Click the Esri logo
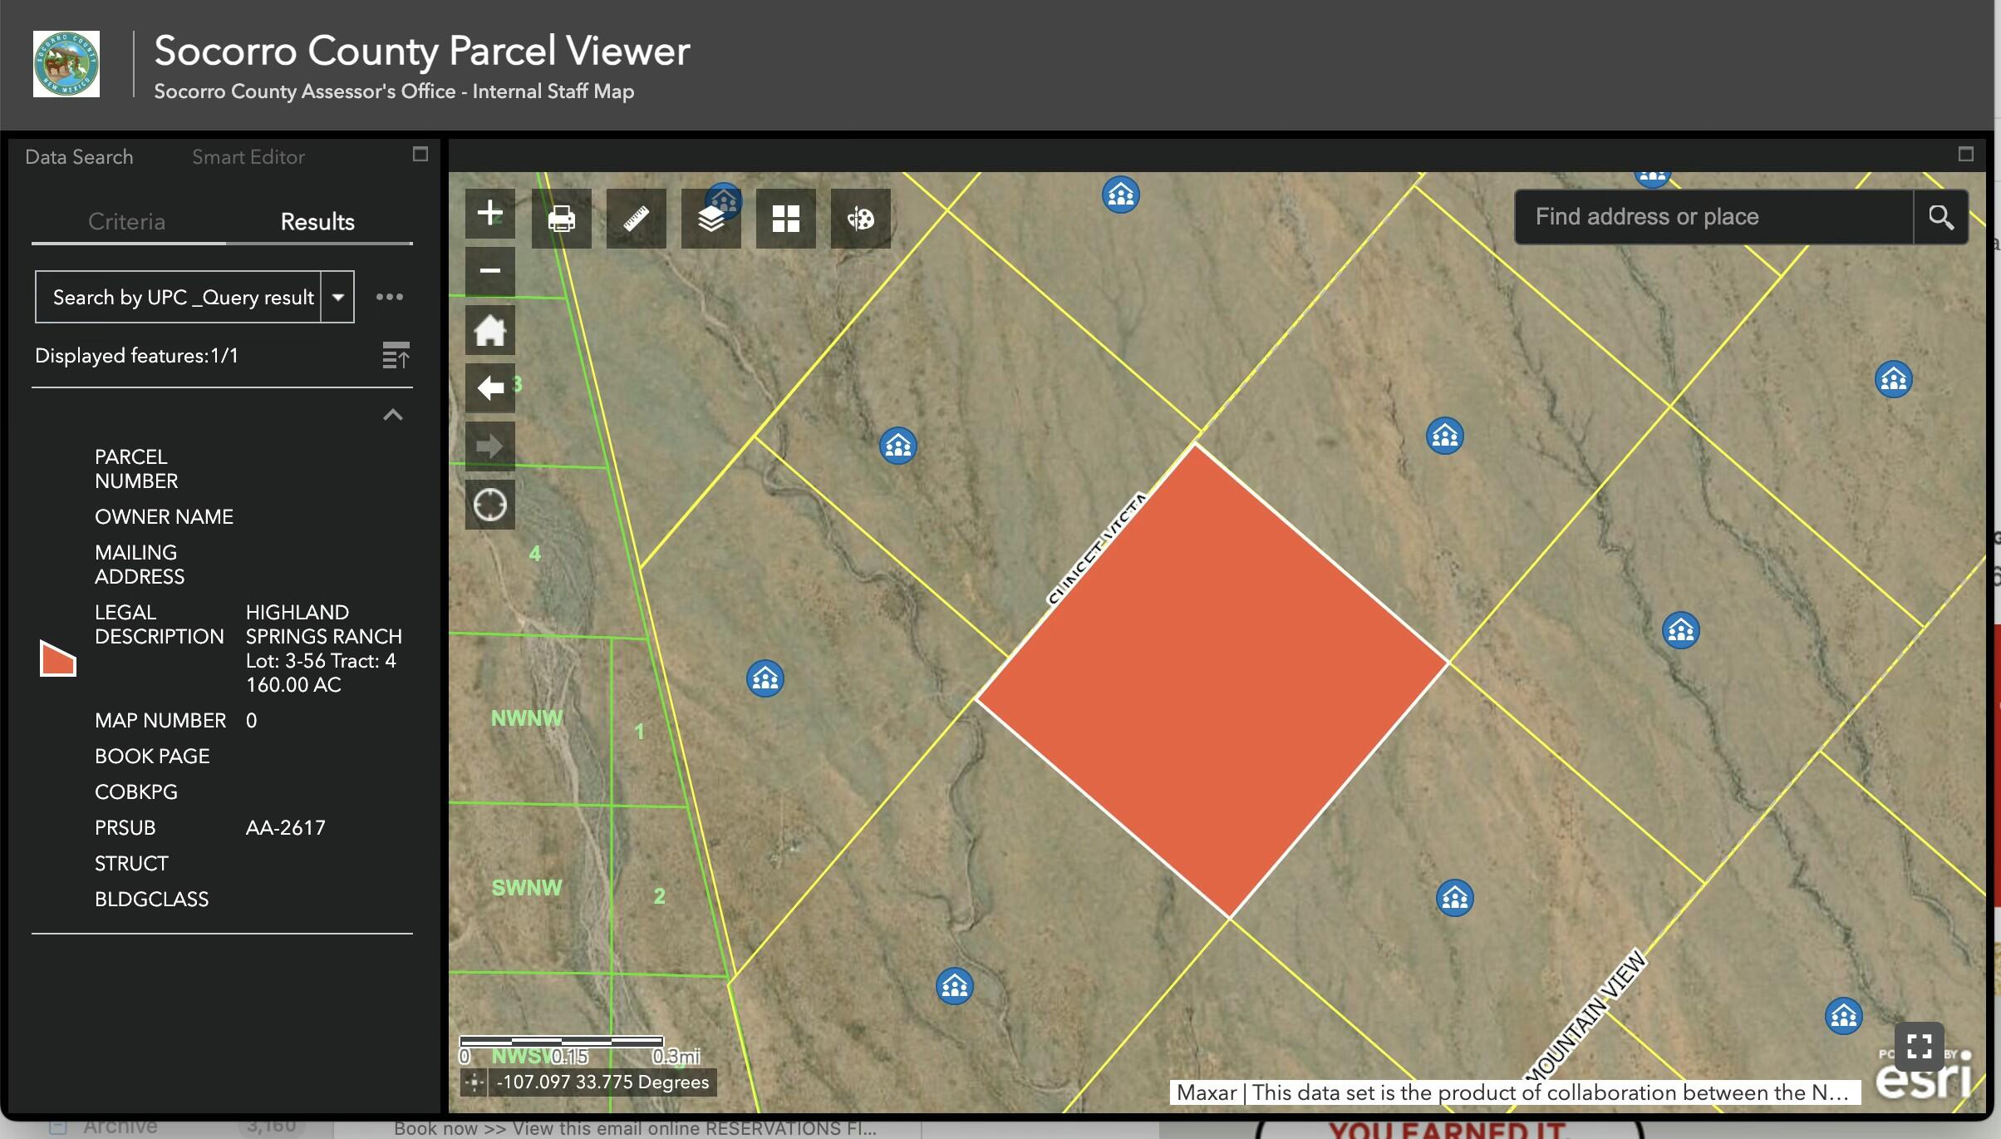Image resolution: width=2001 pixels, height=1139 pixels. click(1923, 1076)
